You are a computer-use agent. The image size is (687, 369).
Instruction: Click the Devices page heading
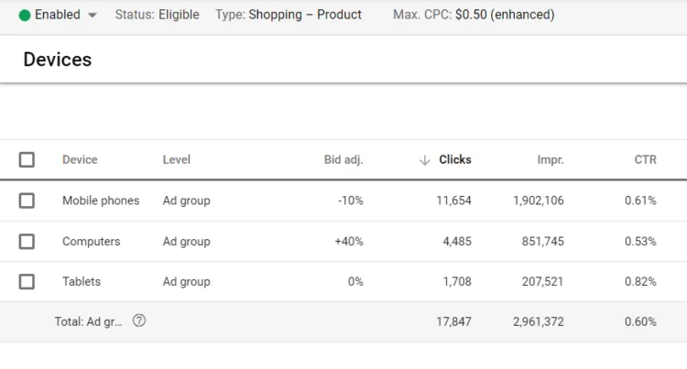coord(57,60)
